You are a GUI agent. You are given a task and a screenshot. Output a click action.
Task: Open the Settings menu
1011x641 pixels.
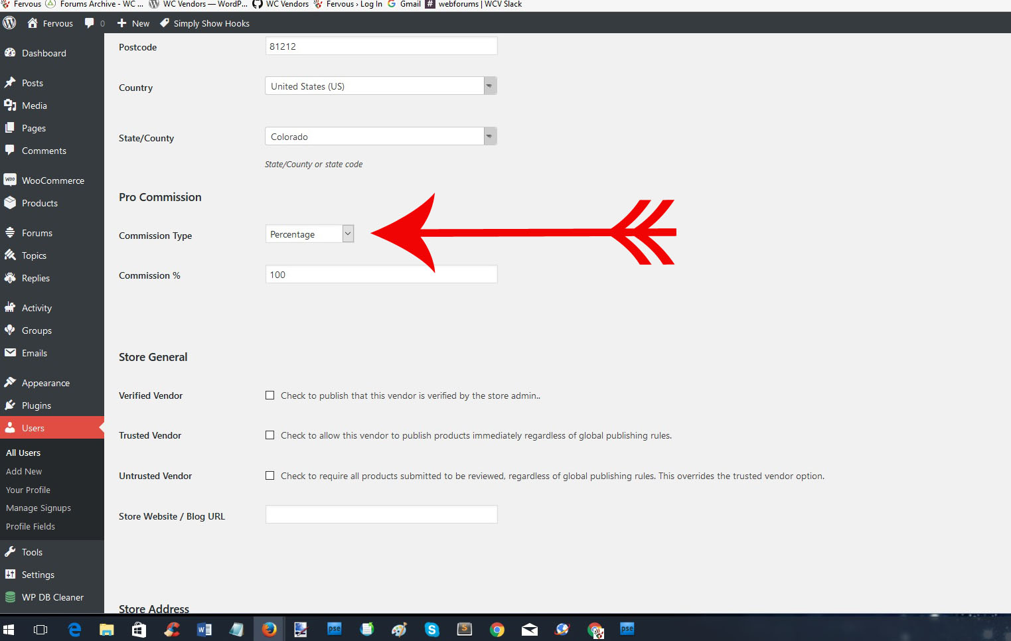pos(38,575)
